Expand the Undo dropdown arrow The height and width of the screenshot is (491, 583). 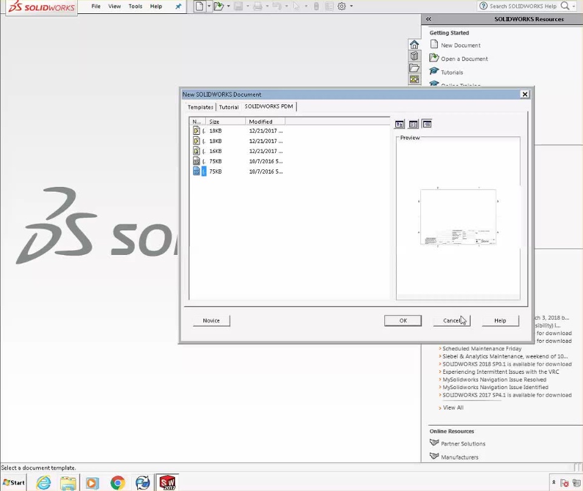[286, 6]
